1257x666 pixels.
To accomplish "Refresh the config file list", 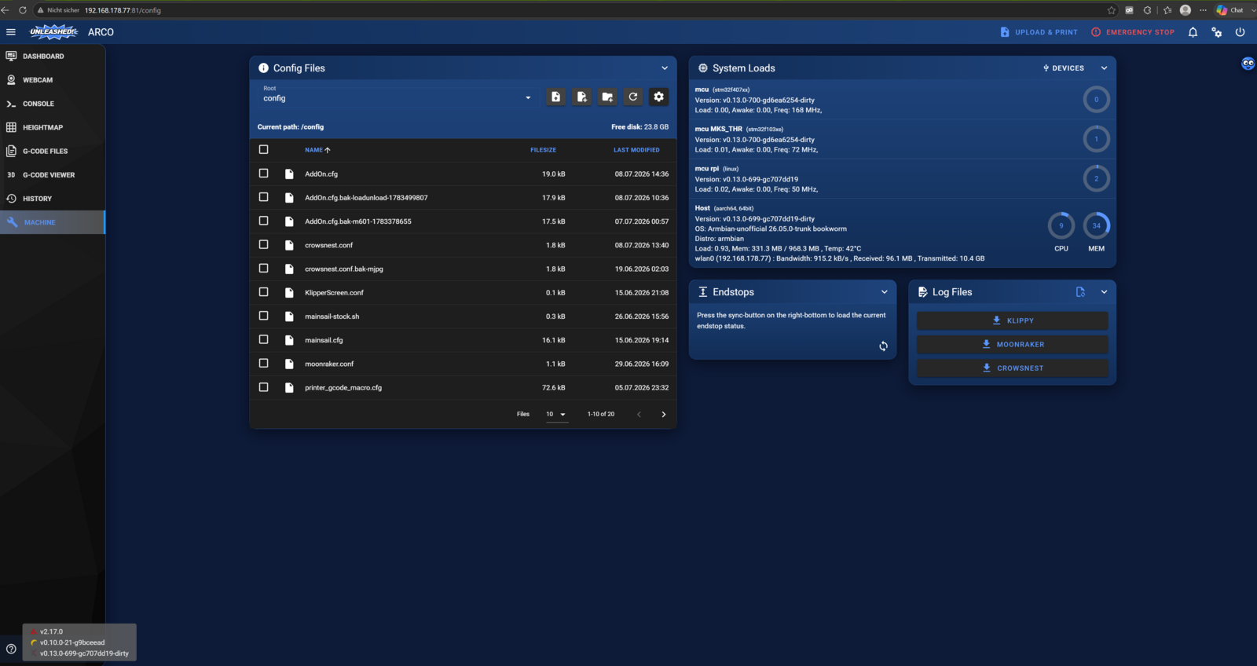I will 633,97.
